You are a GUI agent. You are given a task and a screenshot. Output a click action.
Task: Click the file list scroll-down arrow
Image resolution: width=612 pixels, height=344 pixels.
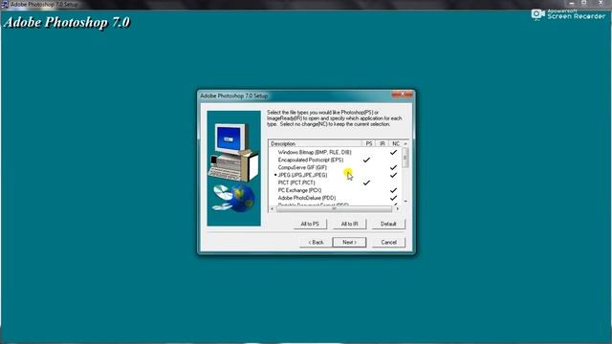click(x=405, y=202)
